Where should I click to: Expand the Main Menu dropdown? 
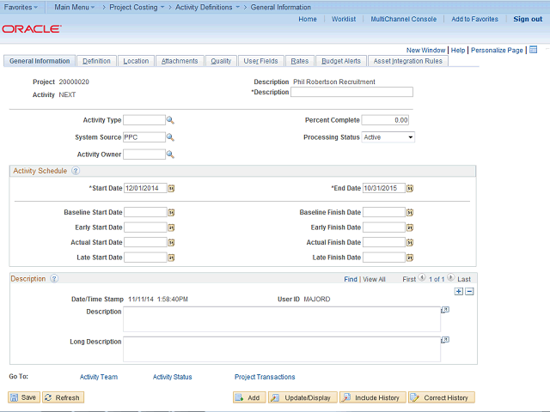click(76, 7)
